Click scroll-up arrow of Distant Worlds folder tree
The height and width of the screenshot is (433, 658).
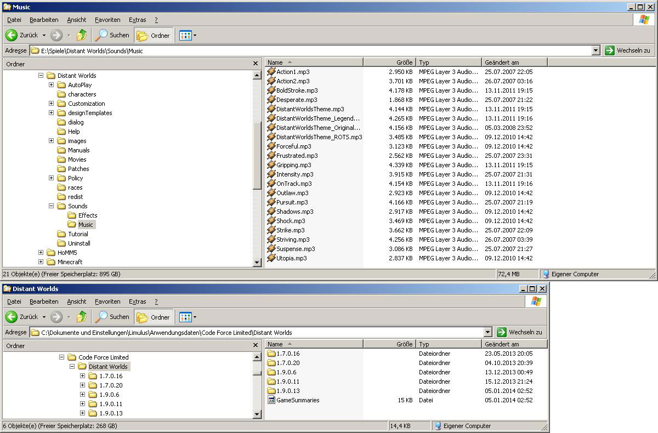257,357
